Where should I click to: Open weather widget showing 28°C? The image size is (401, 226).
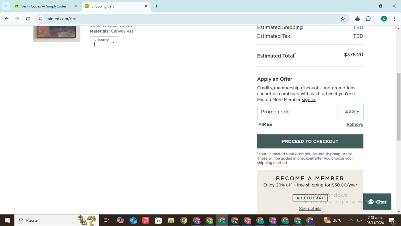click(333, 220)
